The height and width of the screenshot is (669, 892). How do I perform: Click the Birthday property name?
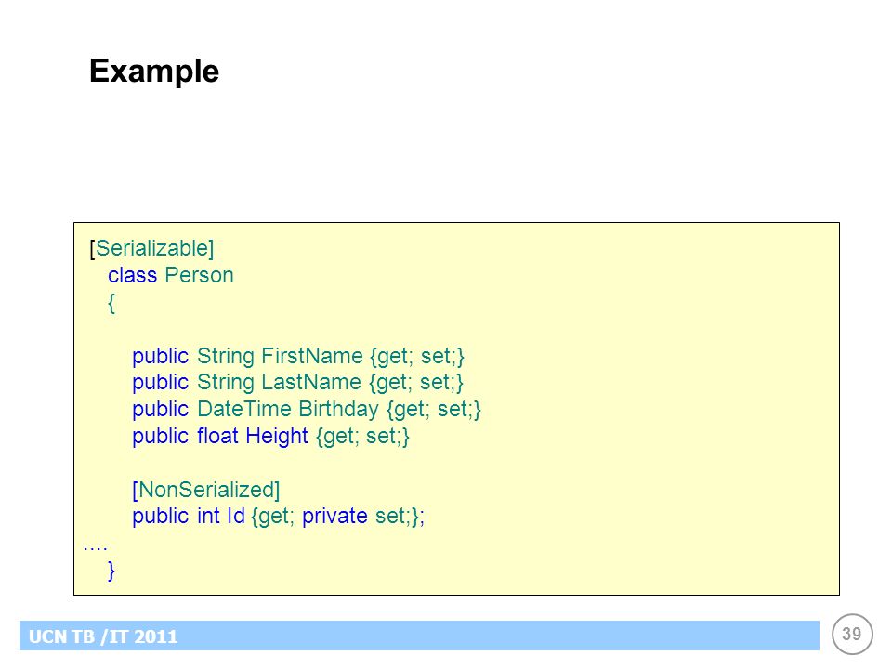click(338, 410)
